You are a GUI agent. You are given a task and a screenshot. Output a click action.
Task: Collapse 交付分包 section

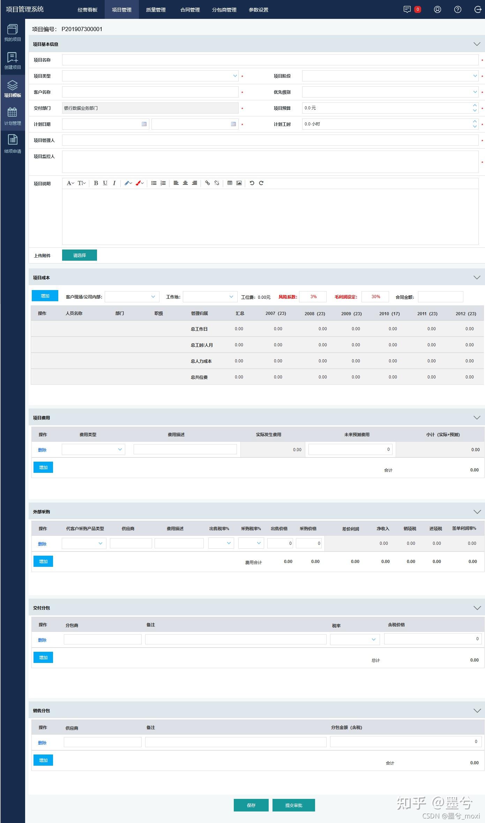(477, 608)
